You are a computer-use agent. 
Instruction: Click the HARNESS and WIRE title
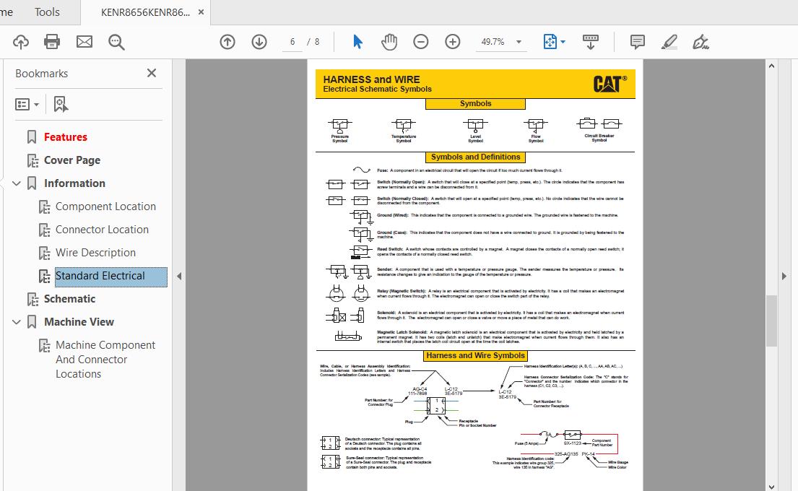pyautogui.click(x=371, y=79)
